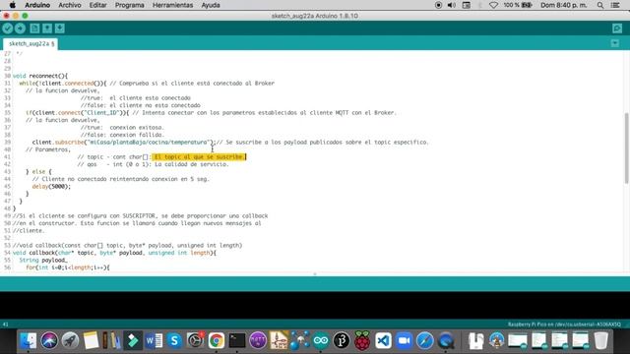The width and height of the screenshot is (630, 354).
Task: Click the black console output area
Action: pyautogui.click(x=315, y=305)
